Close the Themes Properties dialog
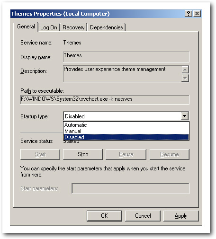216x239 pixels. pyautogui.click(x=197, y=14)
